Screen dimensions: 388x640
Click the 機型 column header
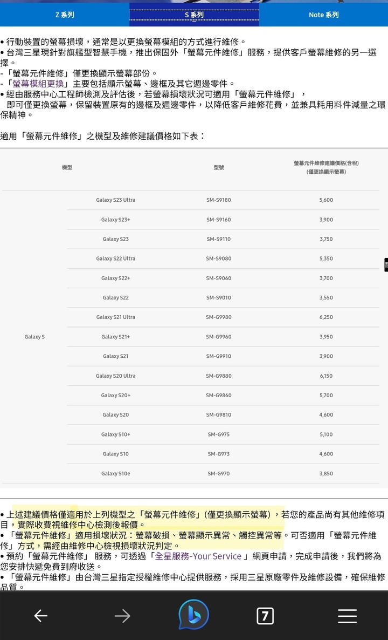(67, 168)
